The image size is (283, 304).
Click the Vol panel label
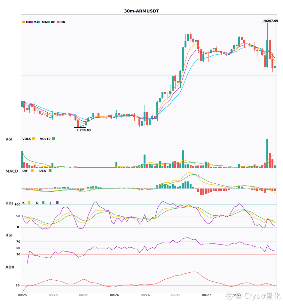coord(9,139)
